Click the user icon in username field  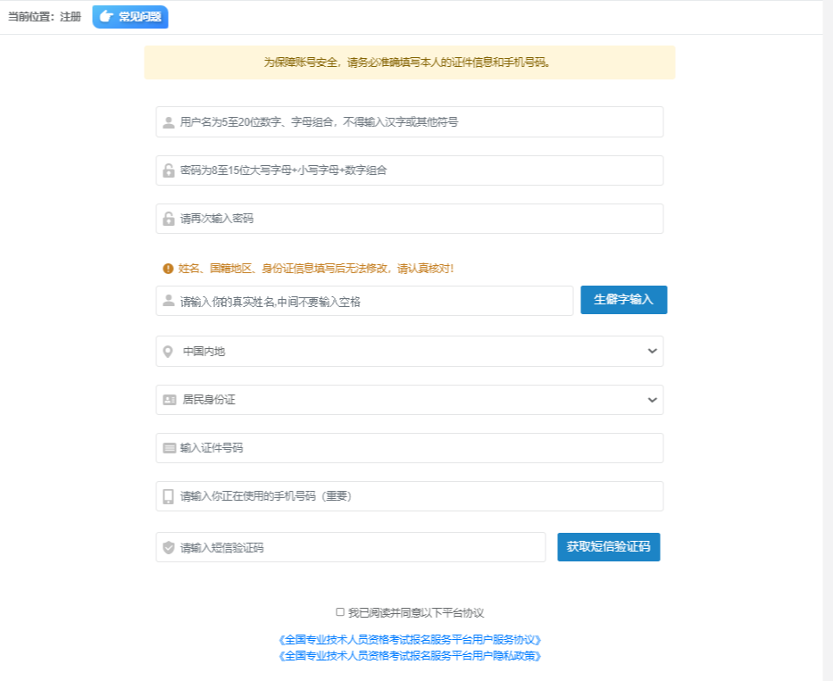point(169,122)
